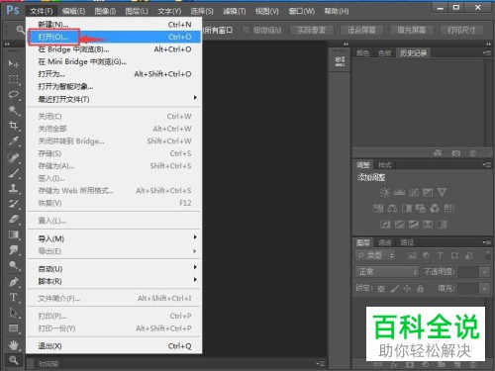Image resolution: width=495 pixels, height=371 pixels.
Task: Choose 在 Bridge 中浏览(B)...
Action: coord(114,49)
